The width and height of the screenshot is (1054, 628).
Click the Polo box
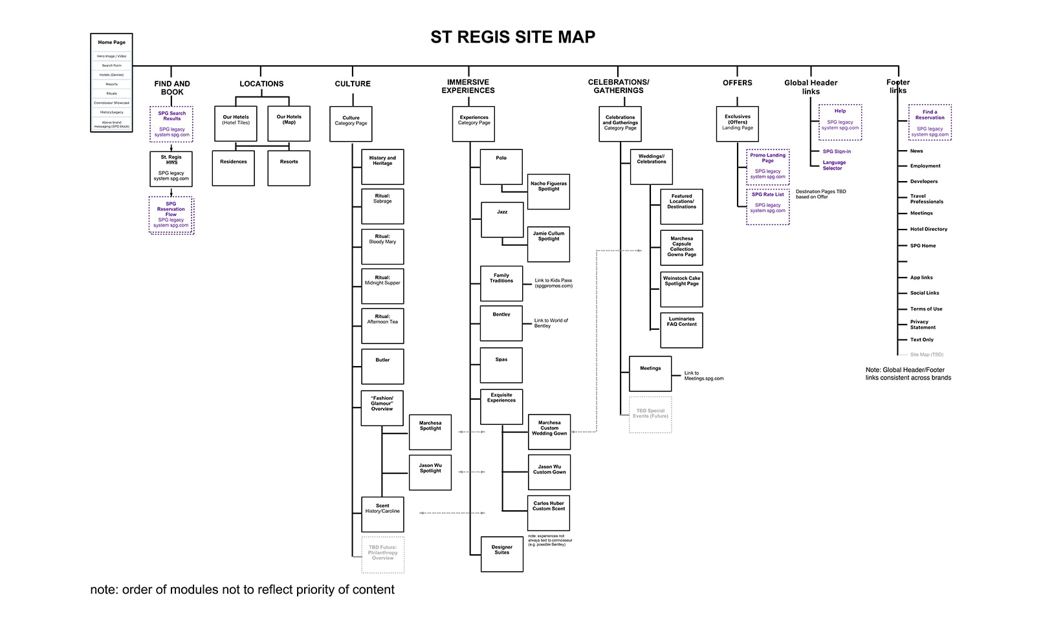[x=501, y=167]
